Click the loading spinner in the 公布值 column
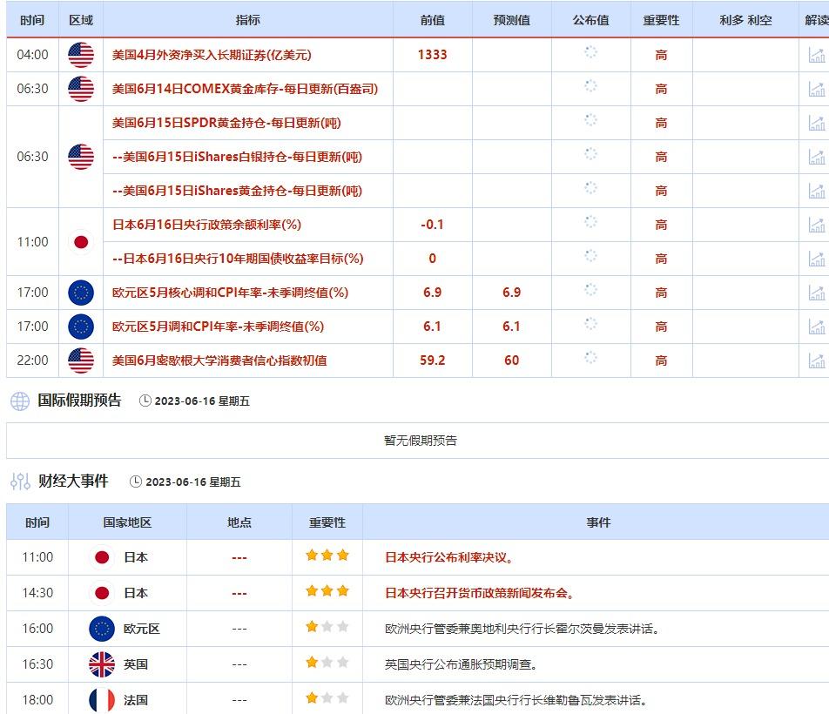 pos(591,55)
